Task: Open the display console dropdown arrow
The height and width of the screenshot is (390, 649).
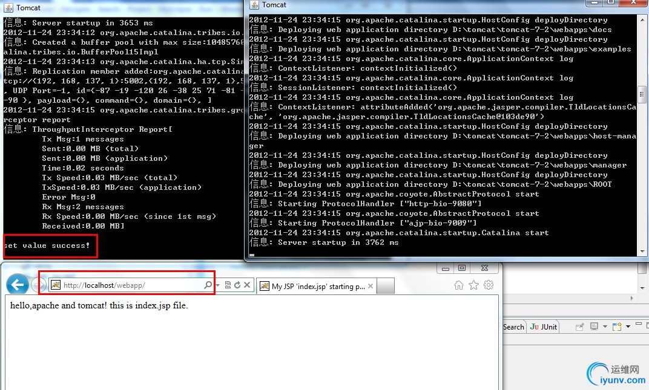Action: [x=605, y=327]
